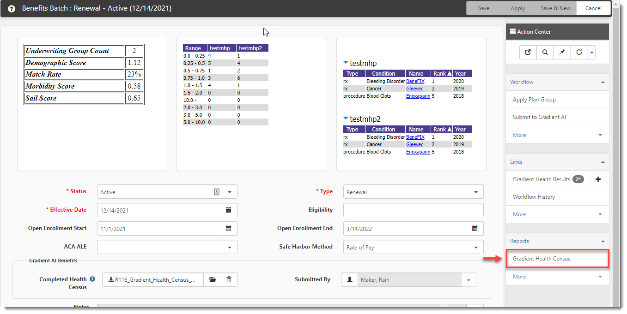
Task: Select Submit to Gradient AI workflow
Action: tap(539, 117)
